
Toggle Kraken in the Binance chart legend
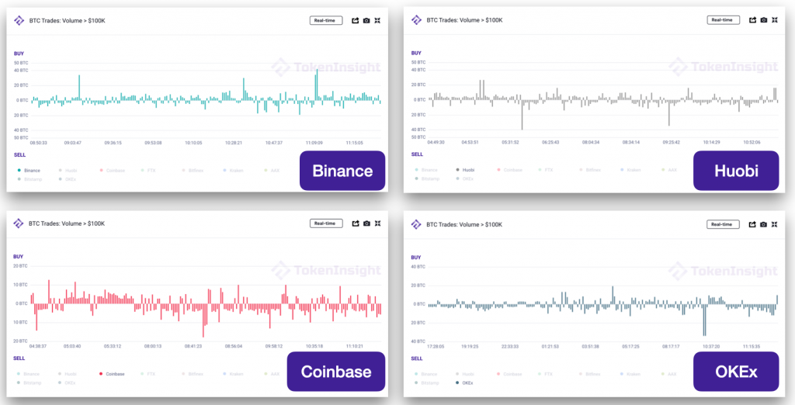tap(233, 171)
